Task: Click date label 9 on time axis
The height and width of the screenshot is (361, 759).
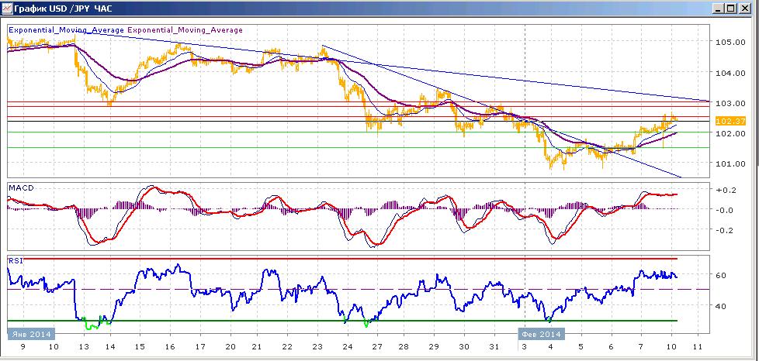Action: 23,347
